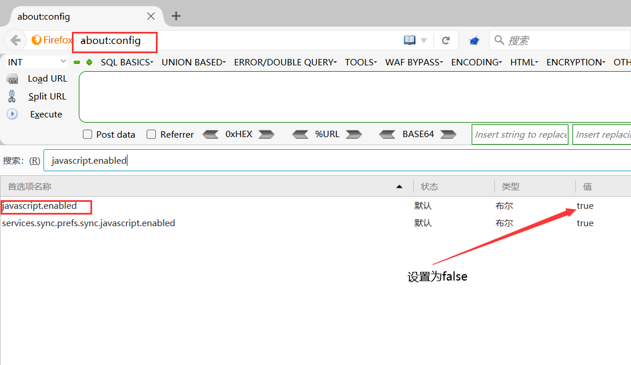Click the blue bird extension icon
This screenshot has width=631, height=365.
coord(474,40)
